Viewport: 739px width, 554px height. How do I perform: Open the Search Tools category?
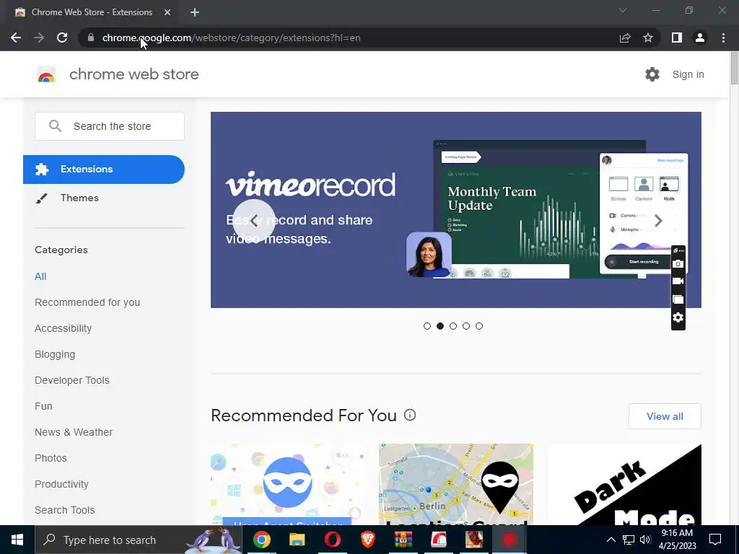click(64, 510)
